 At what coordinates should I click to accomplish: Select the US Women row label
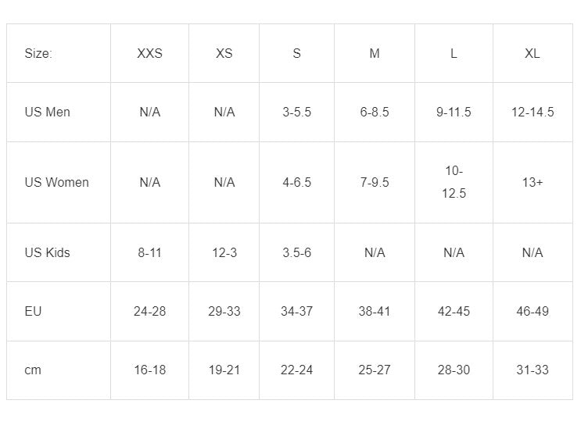(x=56, y=182)
